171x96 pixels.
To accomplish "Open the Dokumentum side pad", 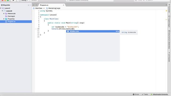I will [169, 39].
